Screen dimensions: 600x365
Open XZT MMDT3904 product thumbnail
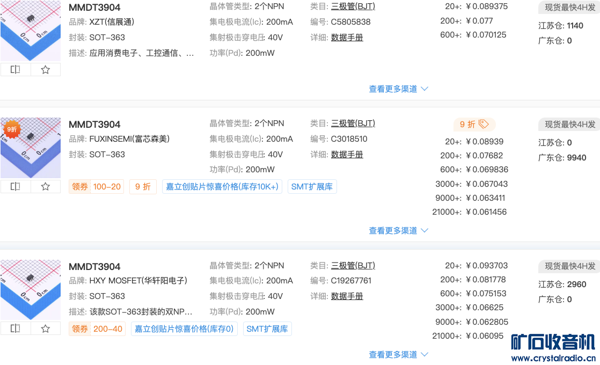[31, 31]
